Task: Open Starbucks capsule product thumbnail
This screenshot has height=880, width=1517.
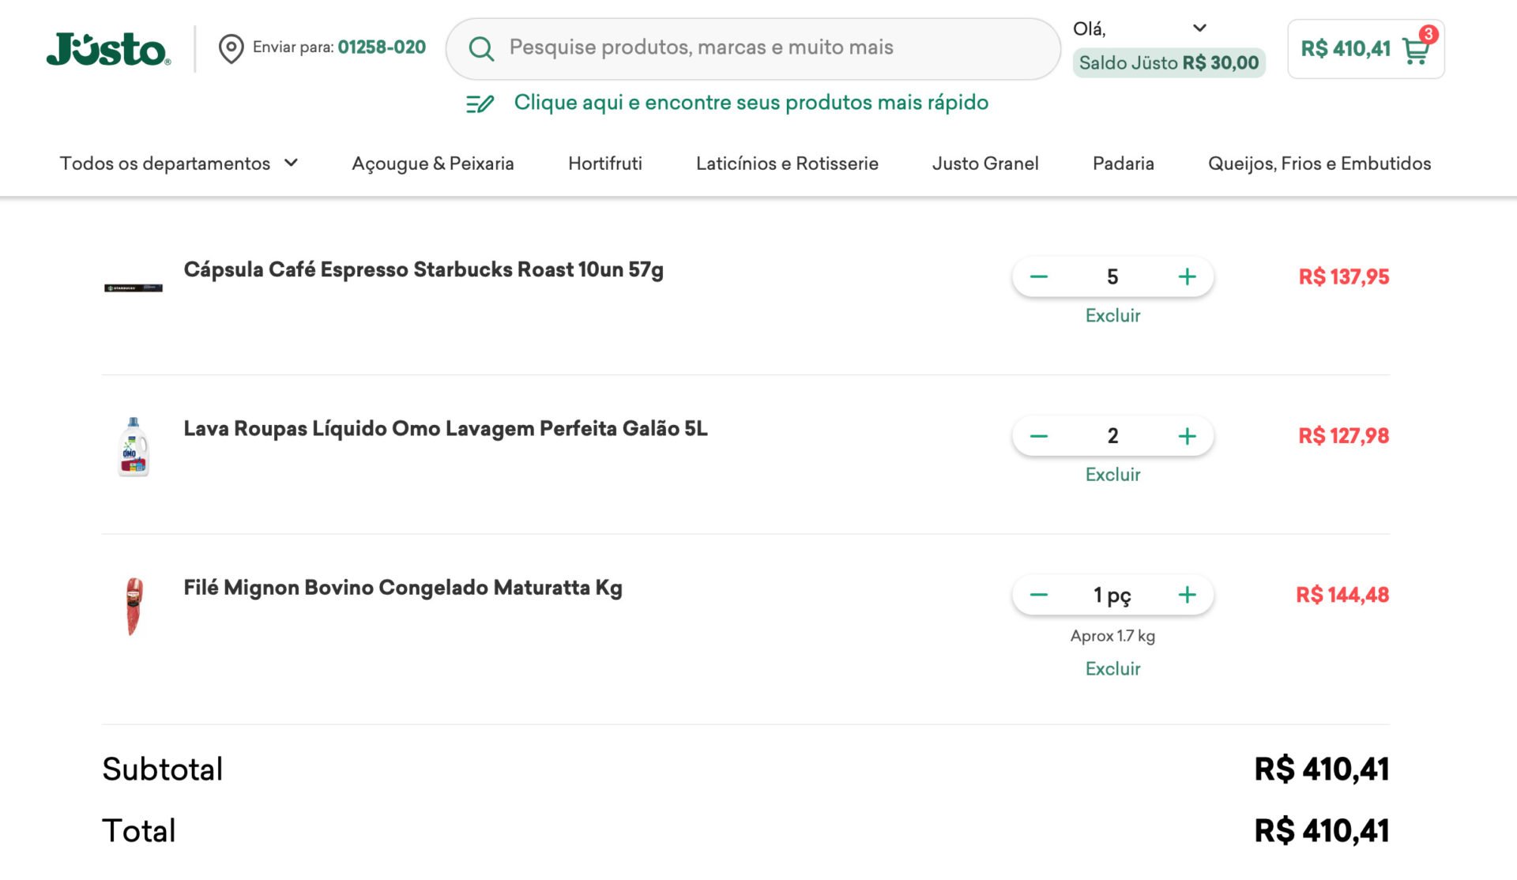Action: [134, 288]
